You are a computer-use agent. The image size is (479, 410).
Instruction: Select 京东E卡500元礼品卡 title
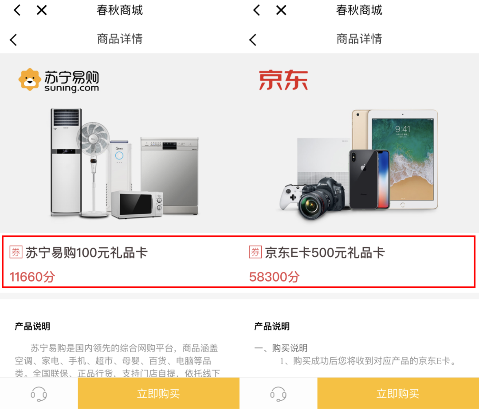click(325, 252)
